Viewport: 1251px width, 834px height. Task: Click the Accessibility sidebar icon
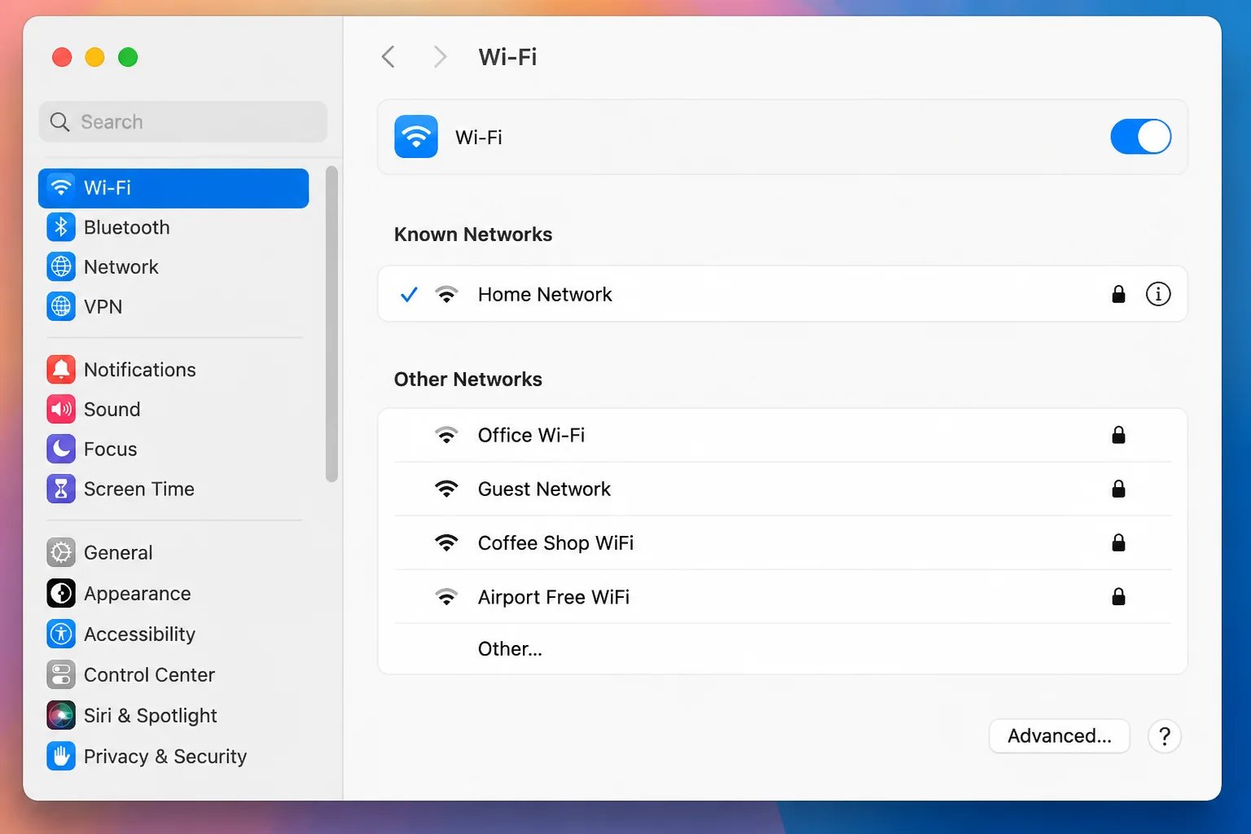point(61,634)
